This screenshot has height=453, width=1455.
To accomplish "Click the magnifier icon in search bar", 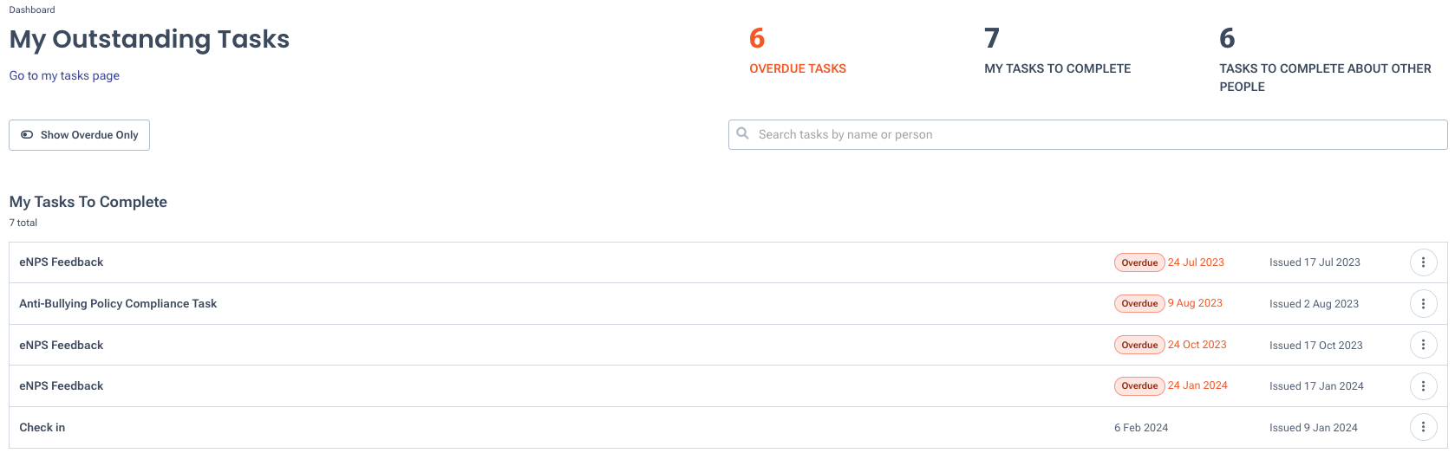I will 743,133.
